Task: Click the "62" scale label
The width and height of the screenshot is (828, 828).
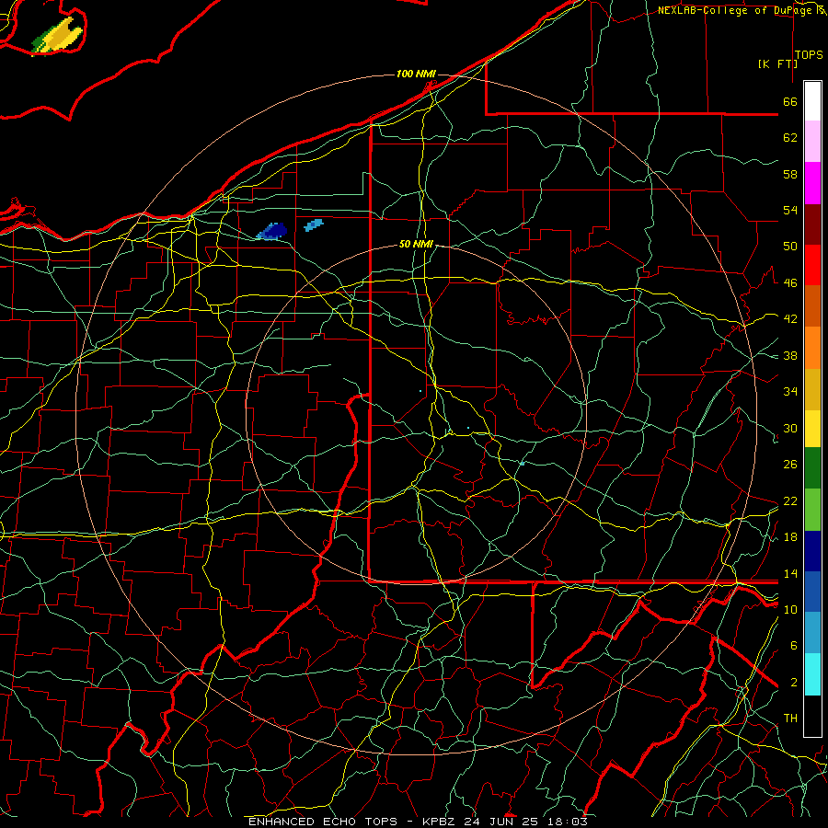Action: (790, 138)
